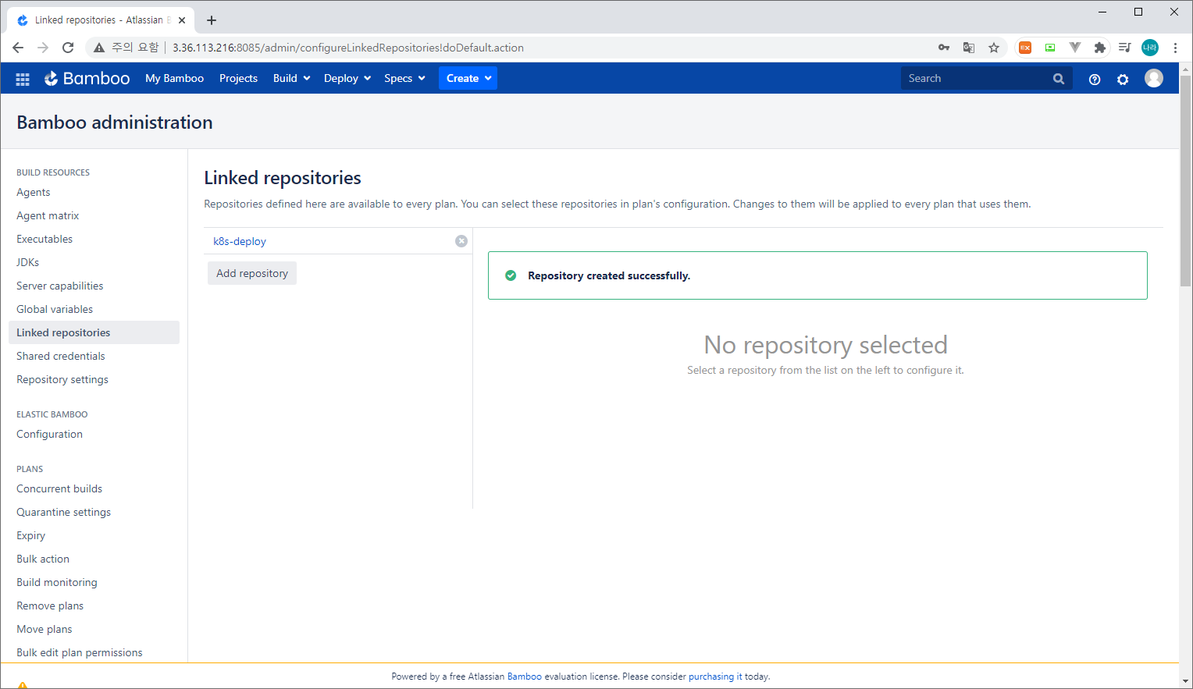Image resolution: width=1193 pixels, height=689 pixels.
Task: Click the Bamboo link in footer
Action: click(525, 677)
